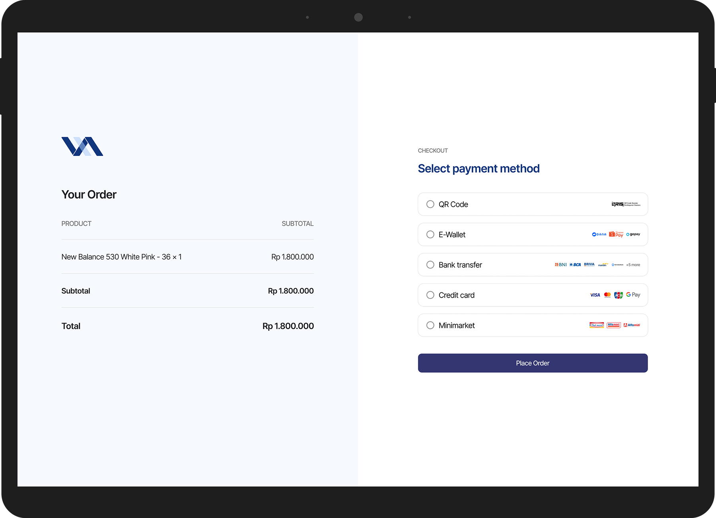This screenshot has height=518, width=716.
Task: Click the GoPay logo
Action: point(633,234)
